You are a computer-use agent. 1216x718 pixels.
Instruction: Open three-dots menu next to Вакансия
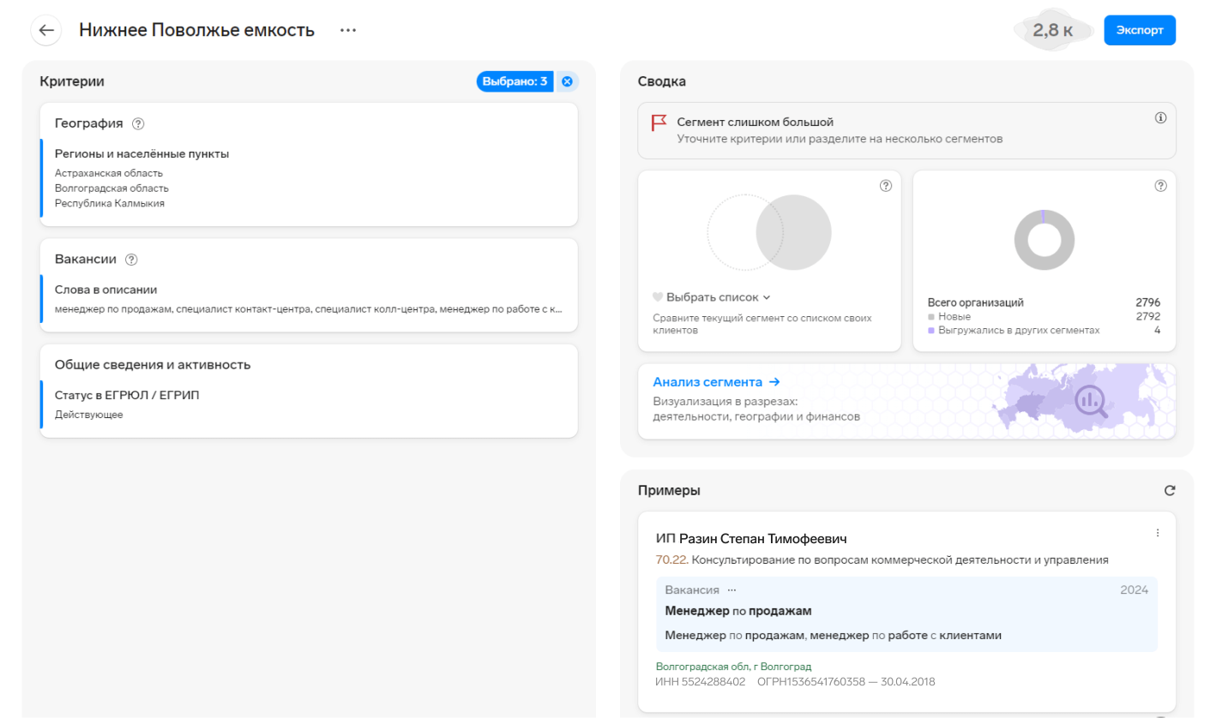[x=731, y=589]
